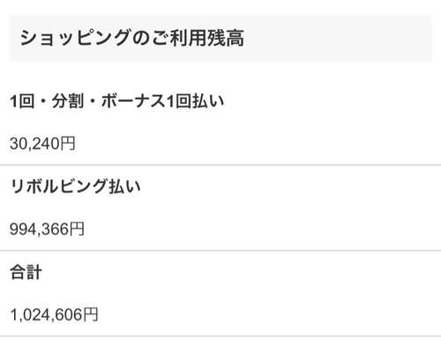Image resolution: width=441 pixels, height=360 pixels.
Task: Click the 994,366円 revolving balance amount
Action: point(47,229)
